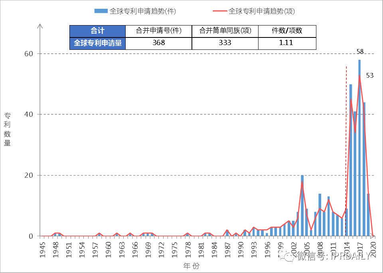Click the y-axis value 20
Image resolution: width=383 pixels, height=273 pixels.
tap(29, 175)
